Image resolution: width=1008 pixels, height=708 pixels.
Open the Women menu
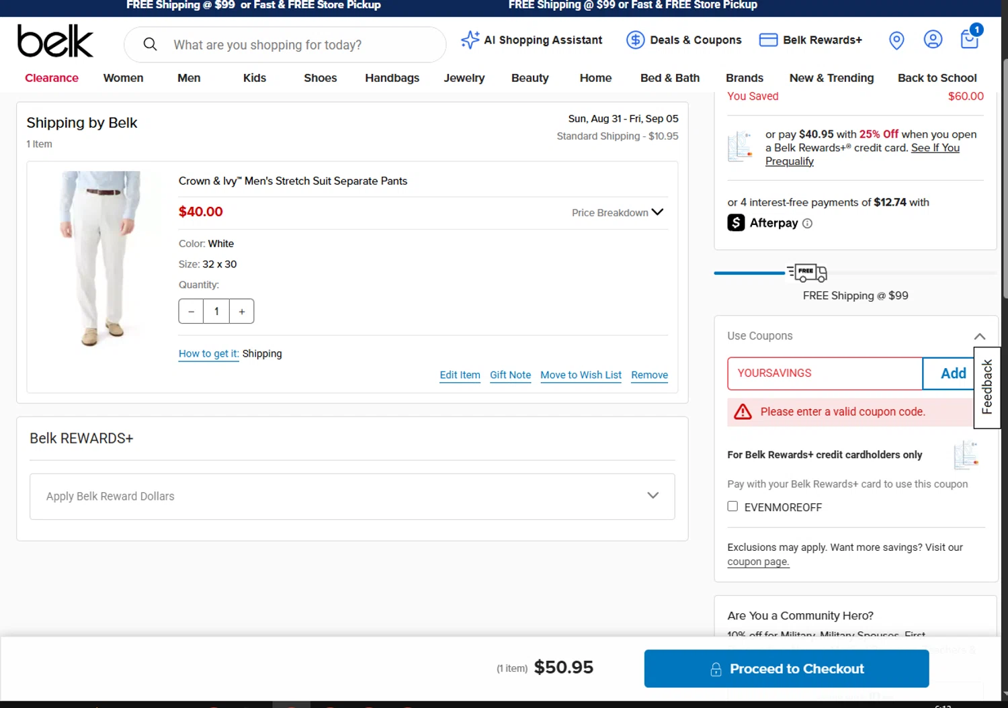pyautogui.click(x=123, y=78)
